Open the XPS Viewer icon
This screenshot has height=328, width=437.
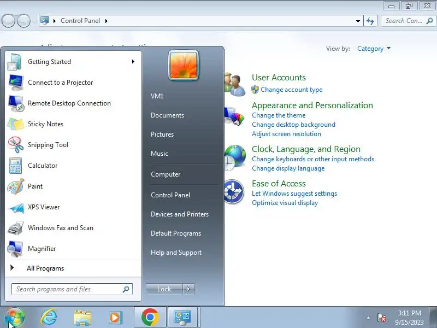pos(16,207)
